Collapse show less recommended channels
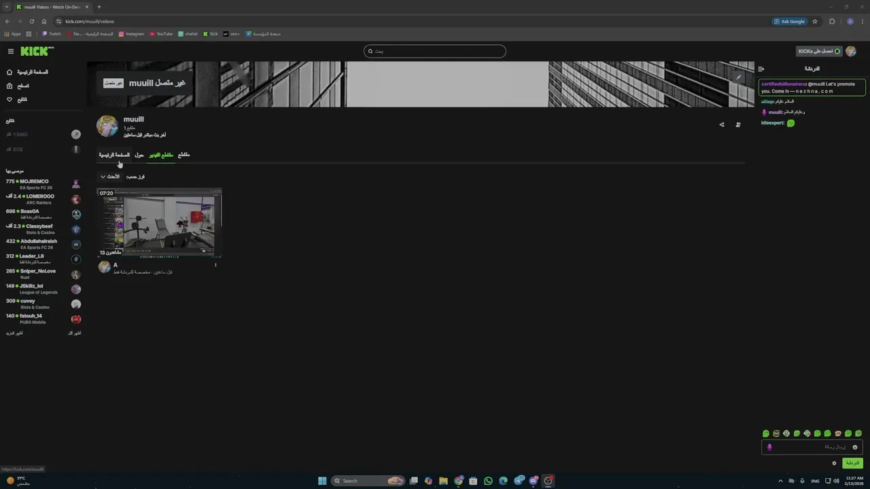 [x=74, y=333]
